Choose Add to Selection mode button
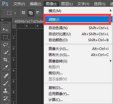Viewport: 113px width, 104px height. click(x=31, y=13)
